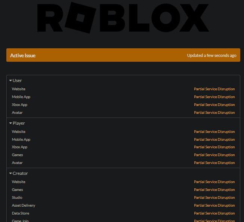Click Player Website's disruption status
Image resolution: width=244 pixels, height=222 pixels.
click(214, 131)
